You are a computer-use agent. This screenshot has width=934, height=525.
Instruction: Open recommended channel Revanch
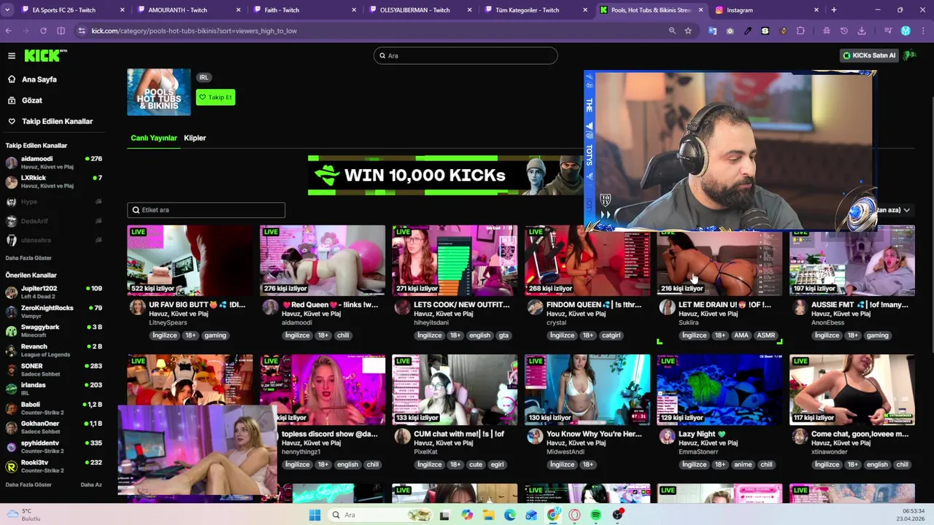tap(53, 350)
